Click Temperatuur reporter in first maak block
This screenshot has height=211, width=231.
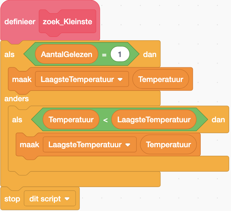coord(160,79)
